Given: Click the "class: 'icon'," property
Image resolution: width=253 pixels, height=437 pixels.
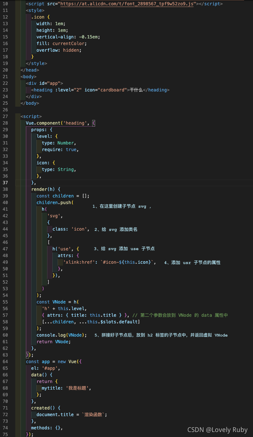Looking at the screenshot, I should click(x=71, y=229).
